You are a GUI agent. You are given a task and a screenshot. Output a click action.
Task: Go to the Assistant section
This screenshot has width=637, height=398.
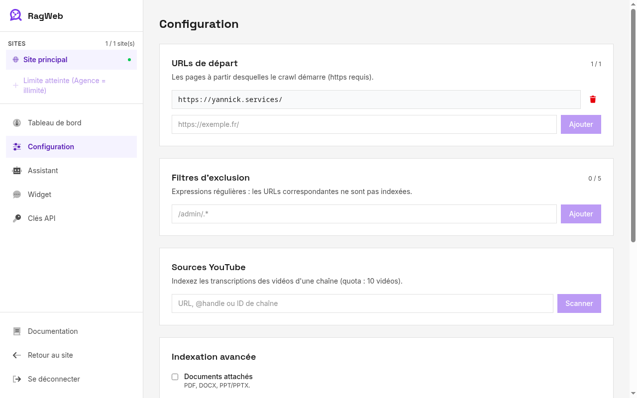click(71, 171)
